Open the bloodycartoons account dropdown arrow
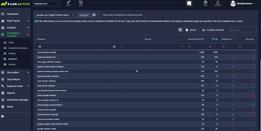 tap(254, 4)
